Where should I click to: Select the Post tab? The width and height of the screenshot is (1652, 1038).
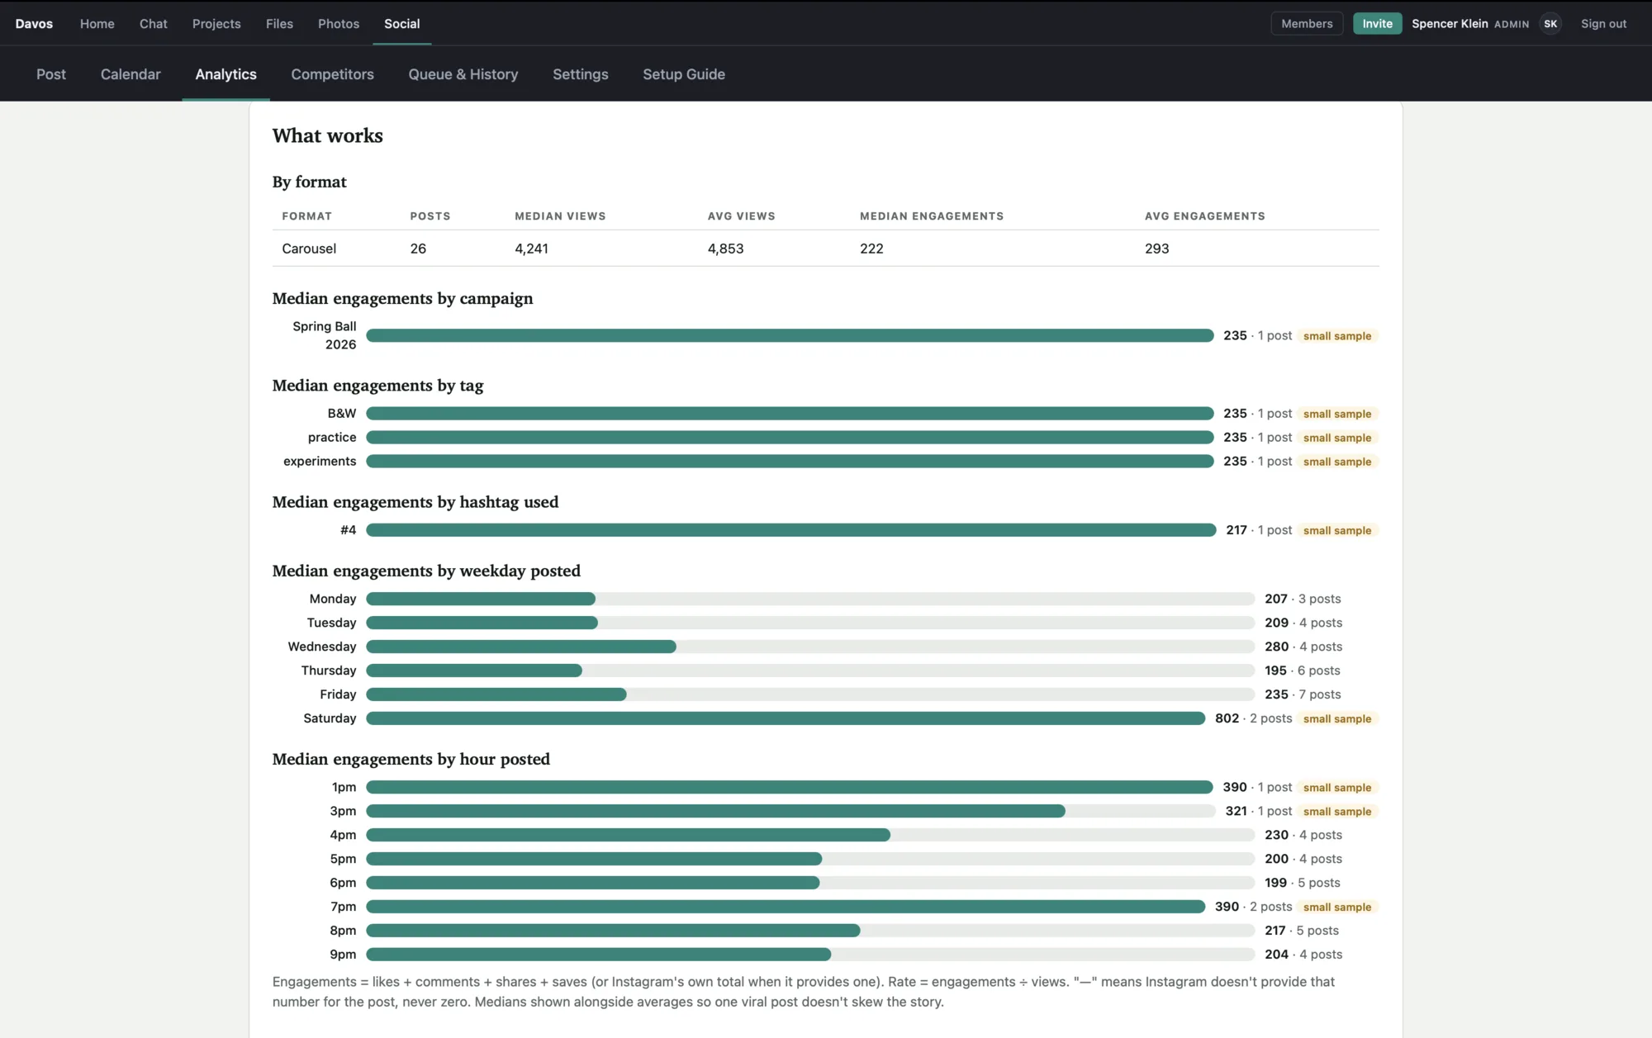51,74
